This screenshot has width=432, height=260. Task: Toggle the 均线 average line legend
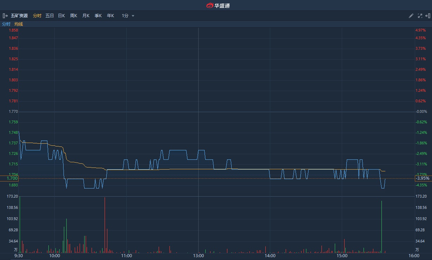point(19,24)
